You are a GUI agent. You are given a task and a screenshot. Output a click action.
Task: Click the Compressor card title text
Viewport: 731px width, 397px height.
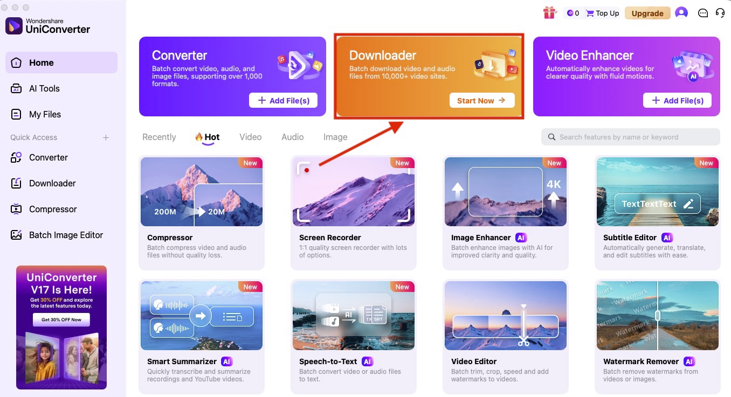tap(170, 238)
